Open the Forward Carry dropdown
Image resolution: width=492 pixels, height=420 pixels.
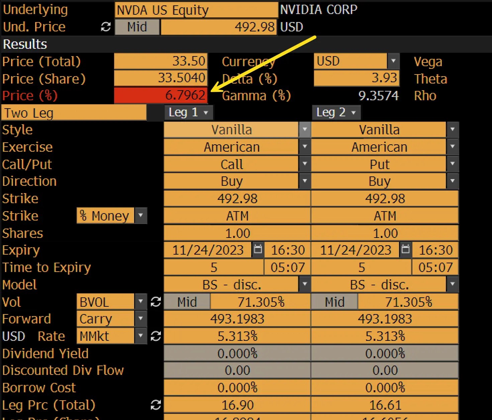click(141, 319)
